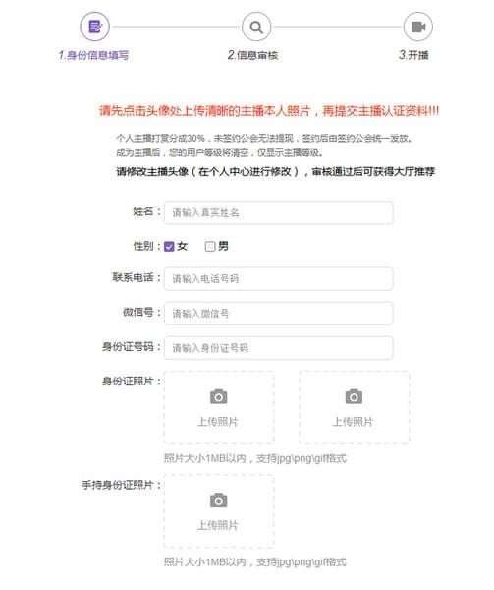
Task: Click the video camera broadcast step icon
Action: pyautogui.click(x=417, y=28)
